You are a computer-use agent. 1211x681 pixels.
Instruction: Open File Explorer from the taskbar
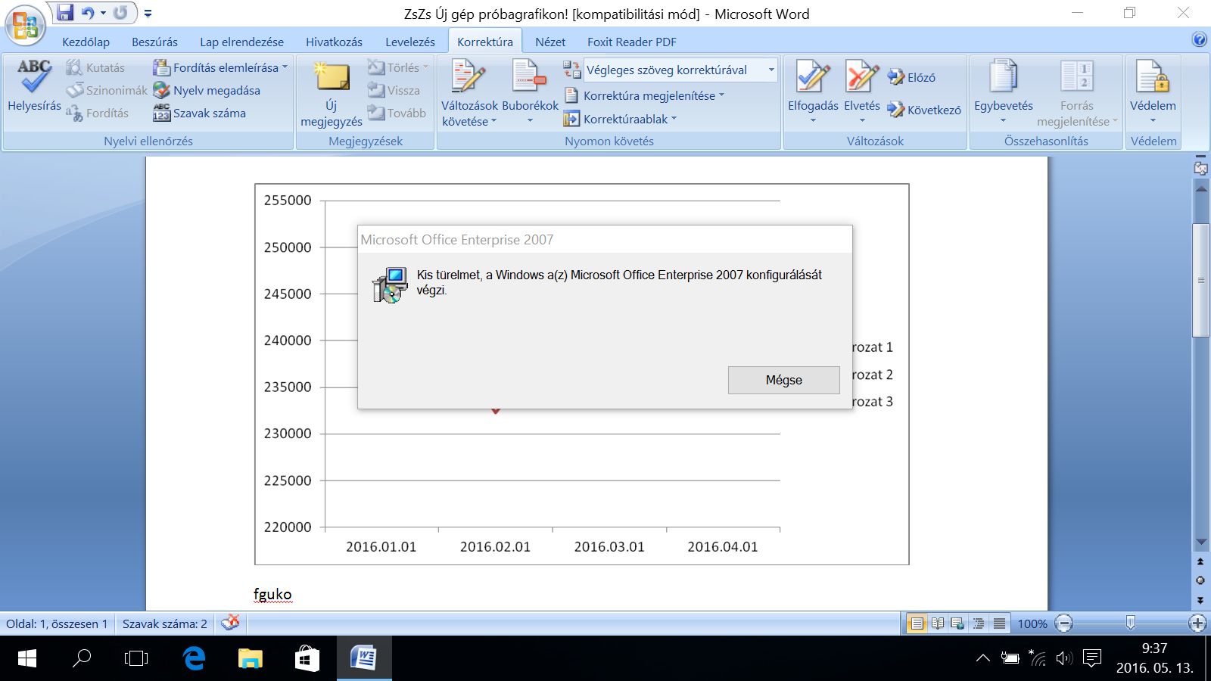(251, 658)
